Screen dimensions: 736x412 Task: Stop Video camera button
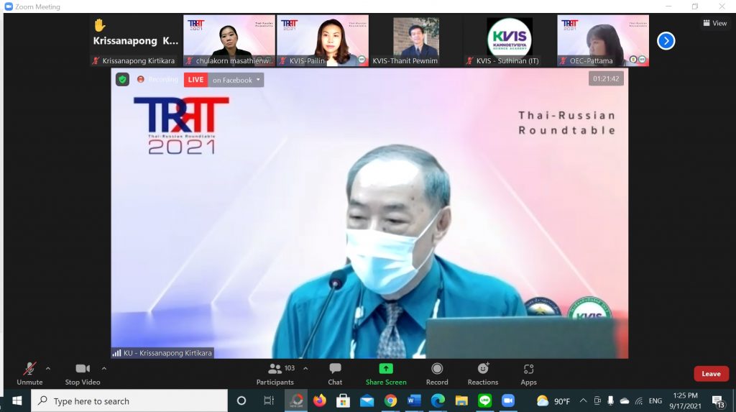coord(83,374)
